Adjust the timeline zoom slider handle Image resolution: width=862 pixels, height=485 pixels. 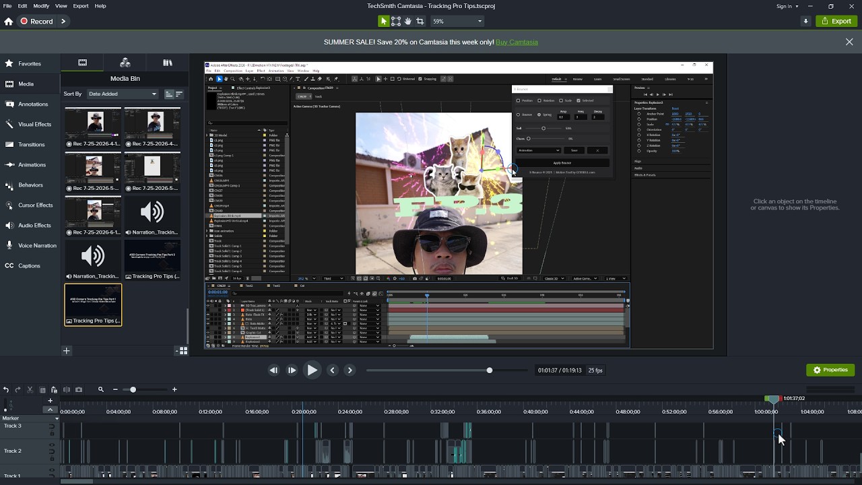133,389
